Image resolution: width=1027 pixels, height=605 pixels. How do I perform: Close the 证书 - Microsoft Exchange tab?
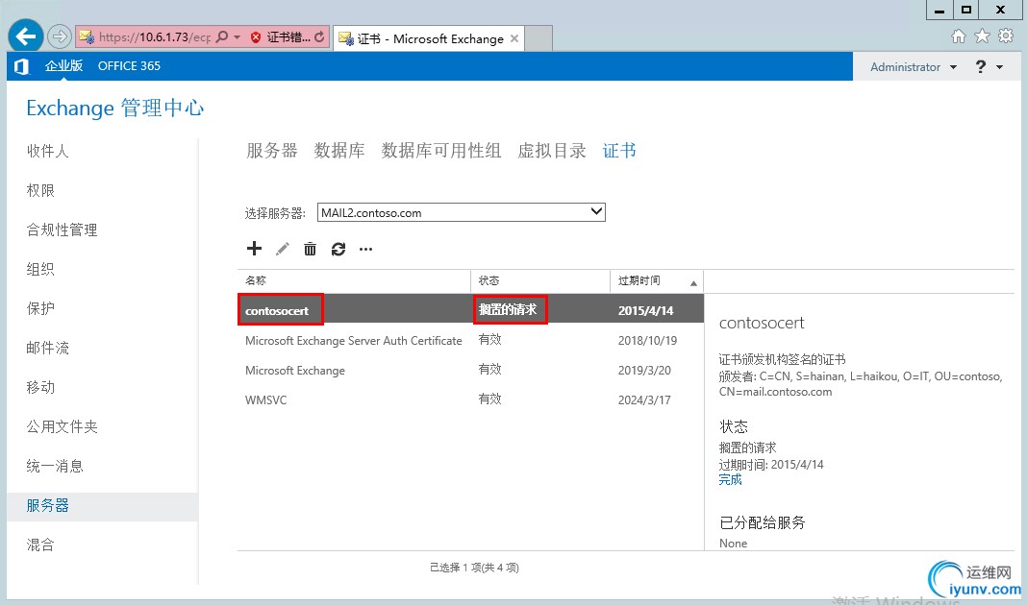point(514,38)
